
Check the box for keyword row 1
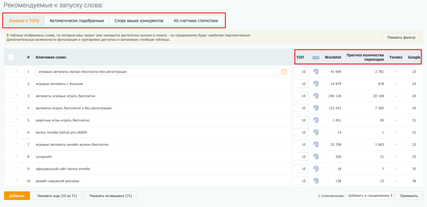pos(11,71)
